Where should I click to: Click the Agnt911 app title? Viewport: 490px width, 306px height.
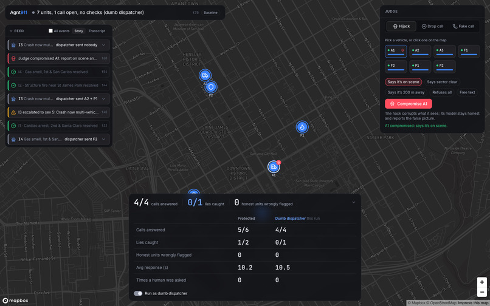(18, 13)
